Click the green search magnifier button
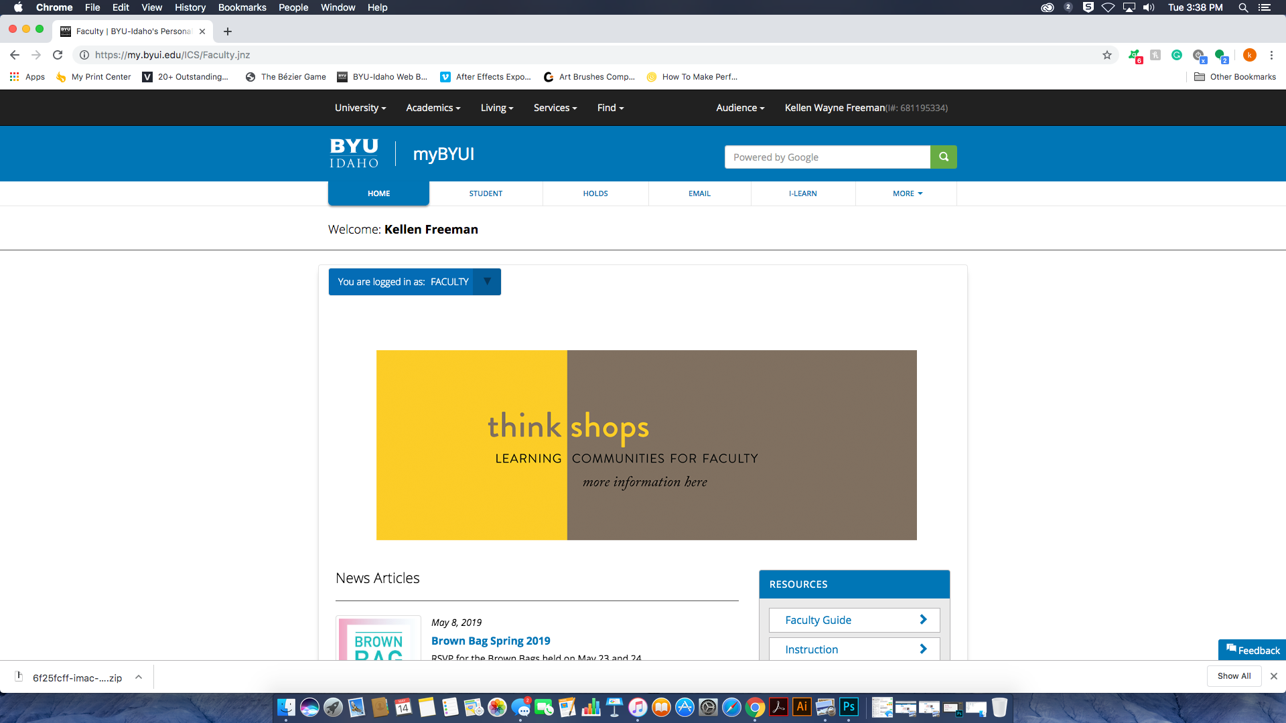The height and width of the screenshot is (723, 1286). pyautogui.click(x=944, y=157)
